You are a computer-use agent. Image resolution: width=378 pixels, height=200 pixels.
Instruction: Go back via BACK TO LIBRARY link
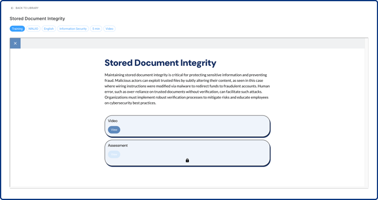(27, 8)
